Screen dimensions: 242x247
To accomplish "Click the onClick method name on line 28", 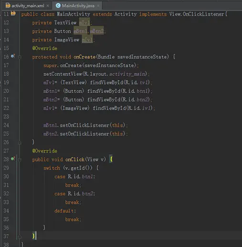I will 75,160.
